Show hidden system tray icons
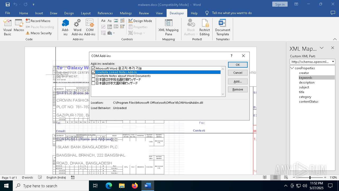339x191 pixels. (x=286, y=186)
